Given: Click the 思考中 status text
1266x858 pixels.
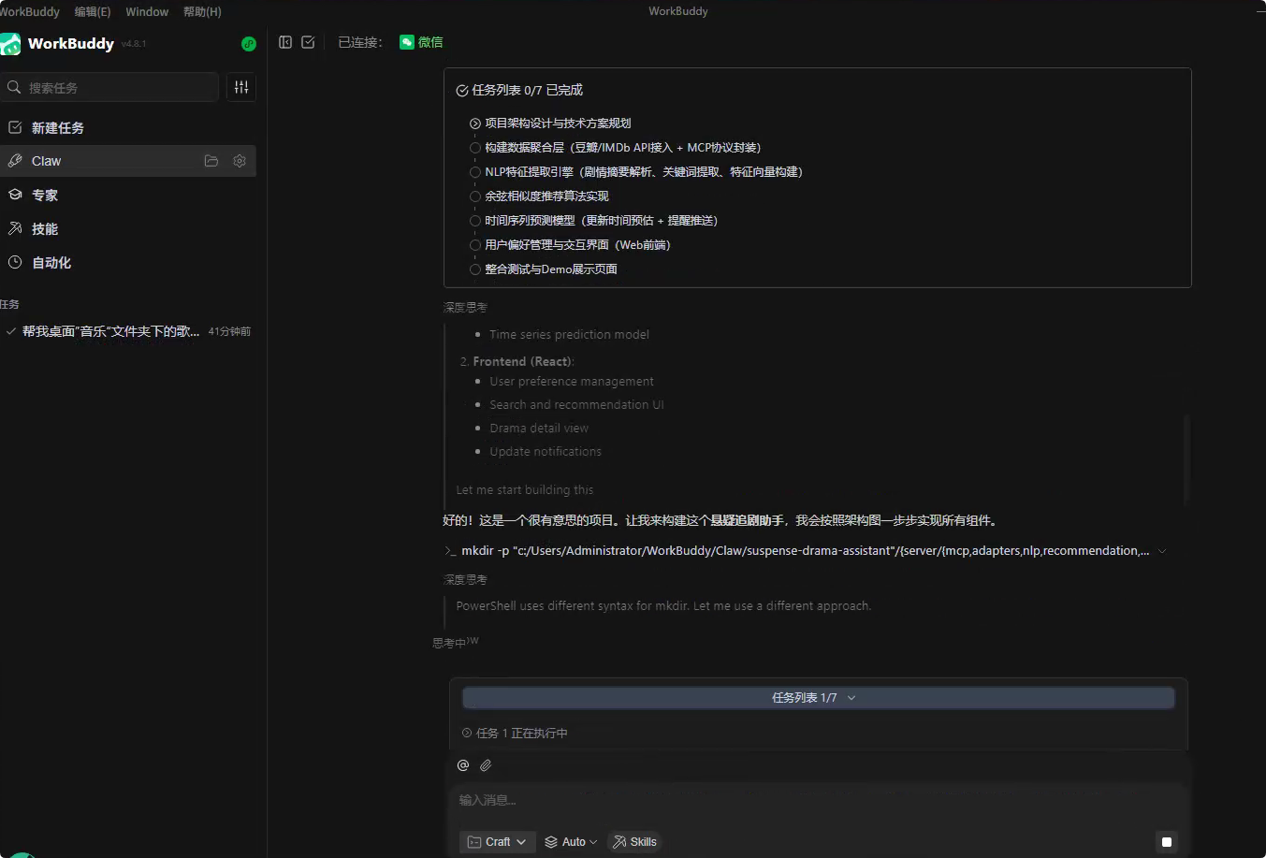Looking at the screenshot, I should click(449, 644).
